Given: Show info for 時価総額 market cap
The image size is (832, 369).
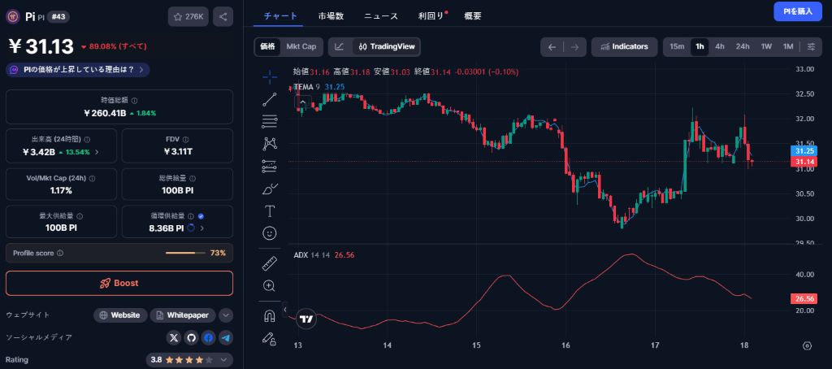Looking at the screenshot, I should click(x=135, y=100).
